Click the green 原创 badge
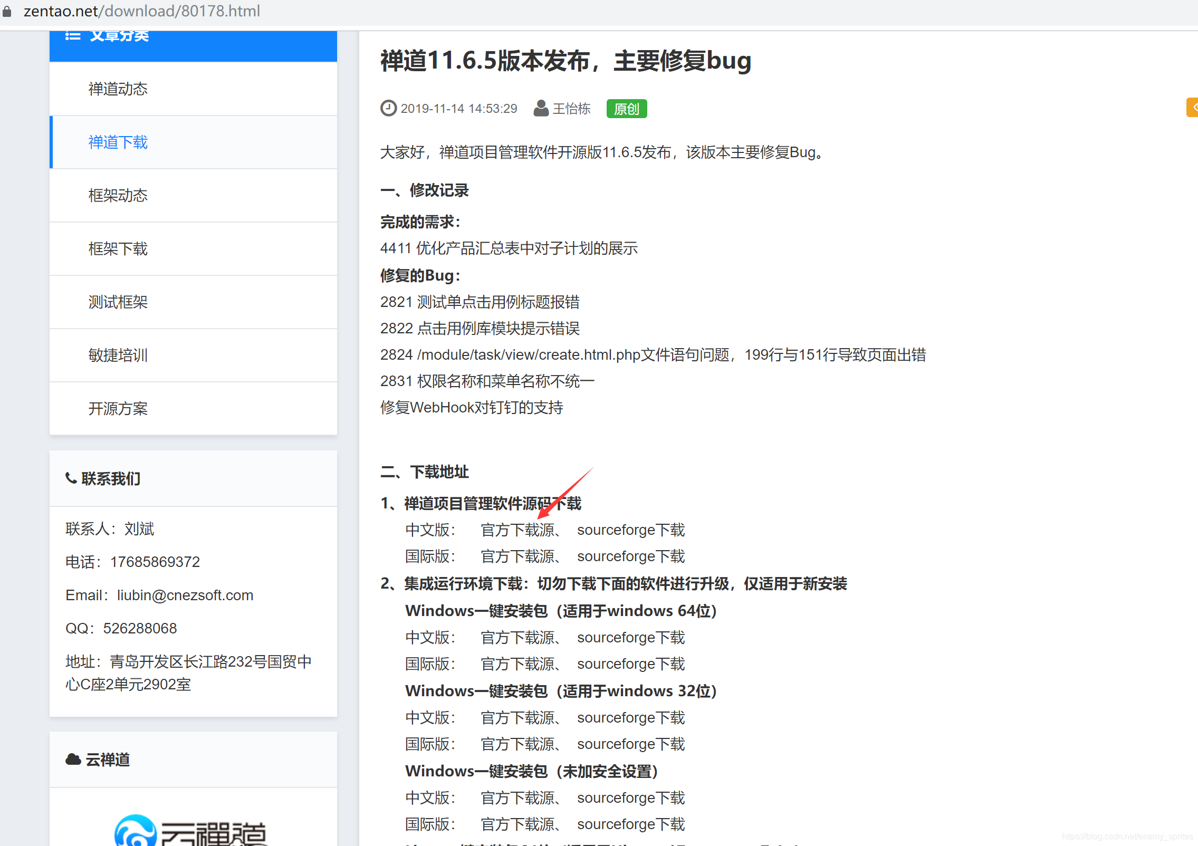 (626, 109)
